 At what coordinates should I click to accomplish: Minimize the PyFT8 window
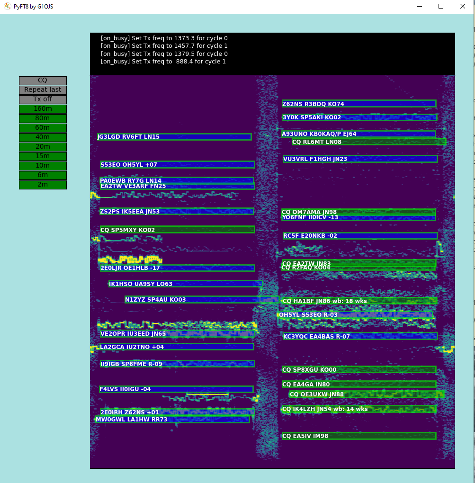pos(420,7)
